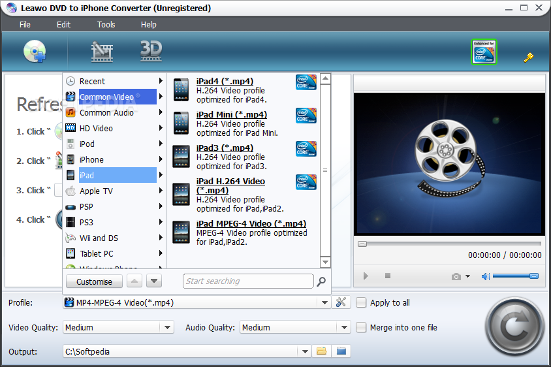Open the Help menu
Image resolution: width=551 pixels, height=367 pixels.
[x=149, y=25]
